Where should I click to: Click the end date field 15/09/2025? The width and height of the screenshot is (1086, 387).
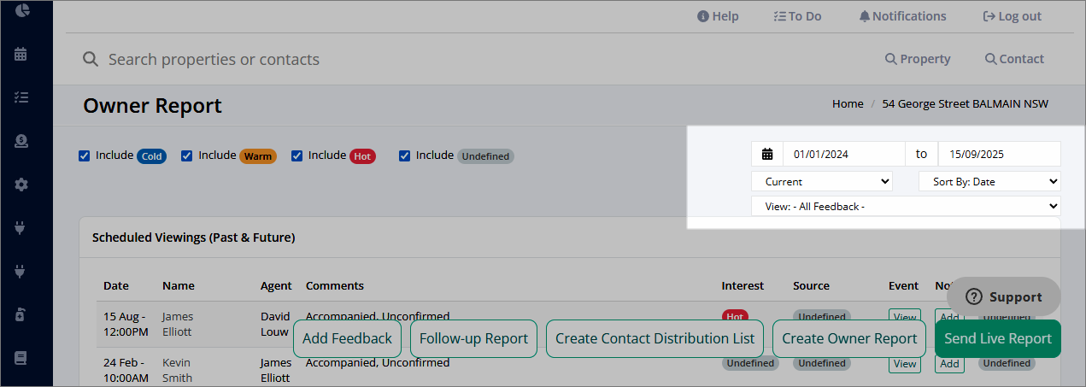(x=1000, y=155)
